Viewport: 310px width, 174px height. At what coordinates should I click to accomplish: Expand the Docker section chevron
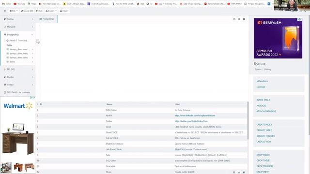(x=32, y=77)
